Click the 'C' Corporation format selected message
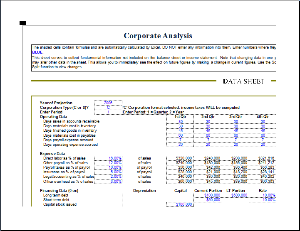 (x=181, y=108)
